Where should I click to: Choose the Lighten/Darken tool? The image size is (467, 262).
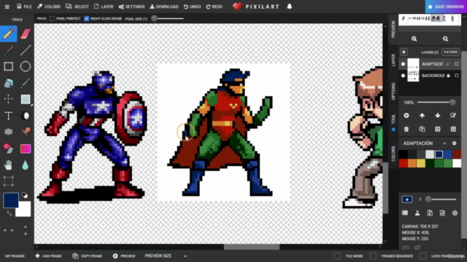coord(26,116)
